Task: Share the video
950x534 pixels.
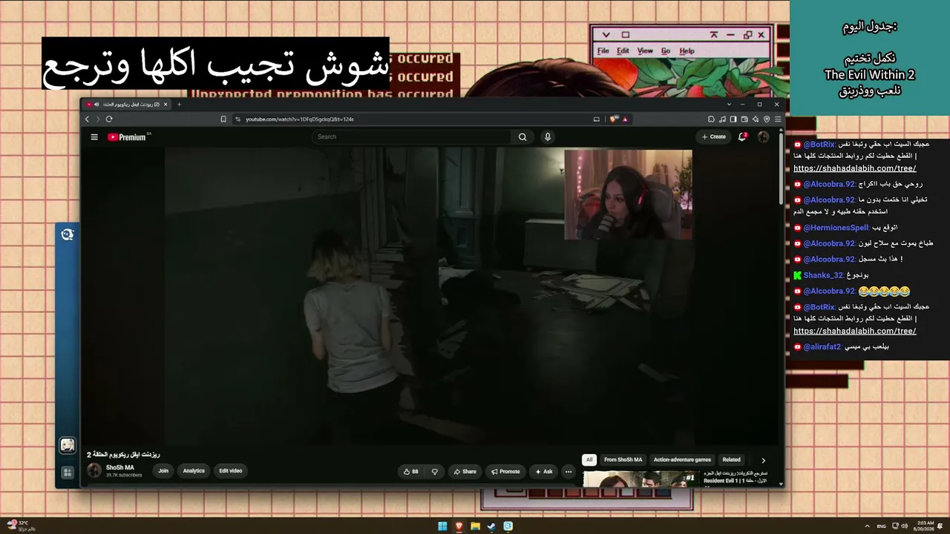Action: click(465, 472)
